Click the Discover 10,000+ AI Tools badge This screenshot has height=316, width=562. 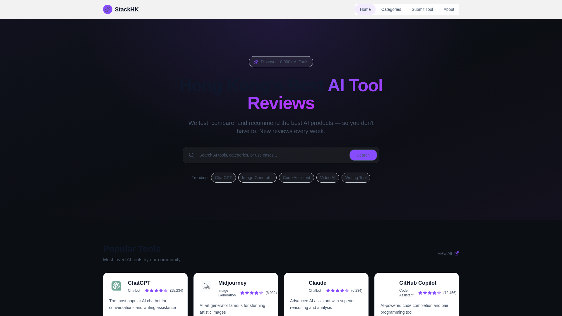coord(281,62)
